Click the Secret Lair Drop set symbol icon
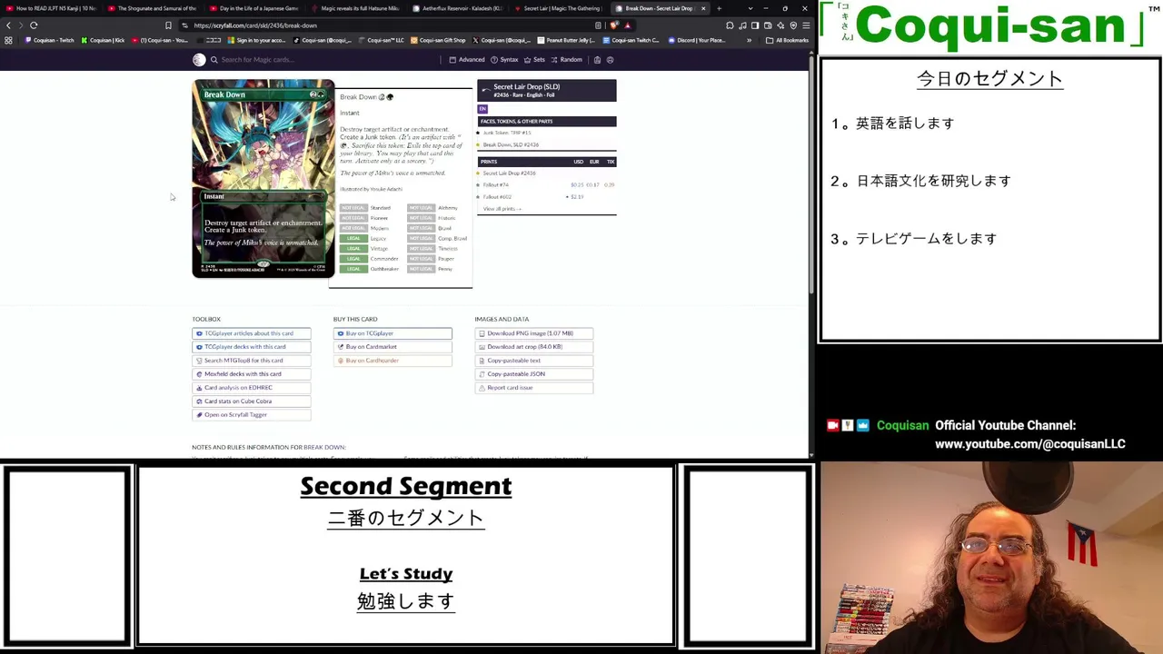Viewport: 1163px width, 654px height. [x=485, y=90]
